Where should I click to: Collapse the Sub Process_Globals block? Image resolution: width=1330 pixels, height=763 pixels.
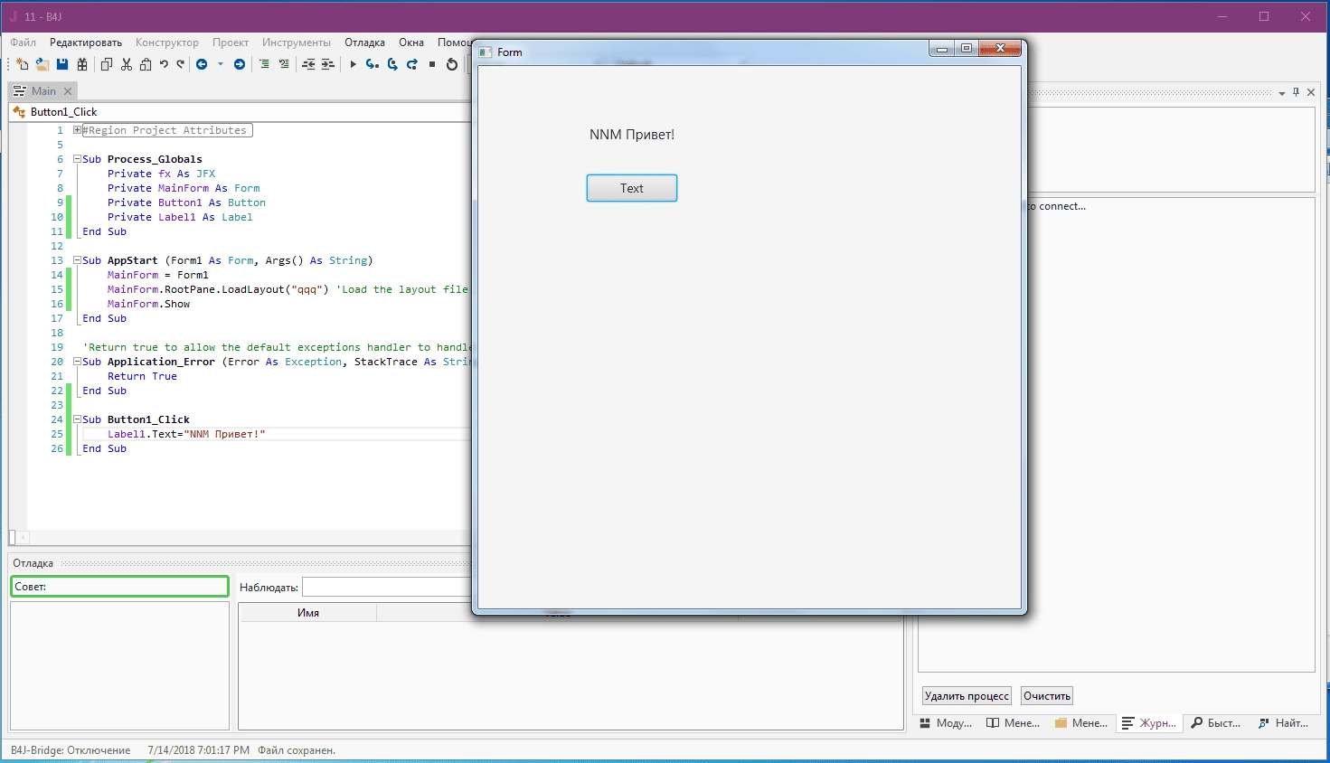78,159
